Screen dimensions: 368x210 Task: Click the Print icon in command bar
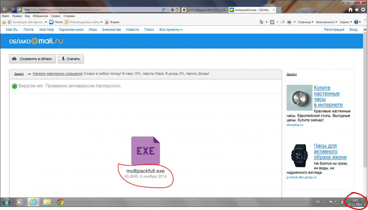click(289, 22)
